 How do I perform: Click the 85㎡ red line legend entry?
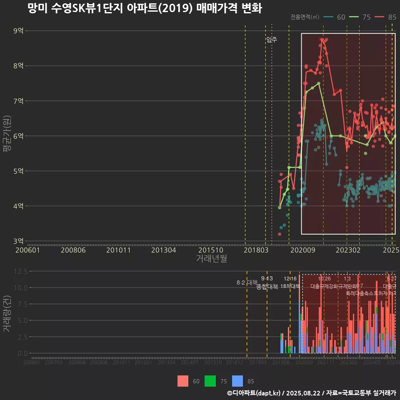click(385, 17)
